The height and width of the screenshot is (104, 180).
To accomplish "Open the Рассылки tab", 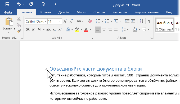I will [x=120, y=12].
